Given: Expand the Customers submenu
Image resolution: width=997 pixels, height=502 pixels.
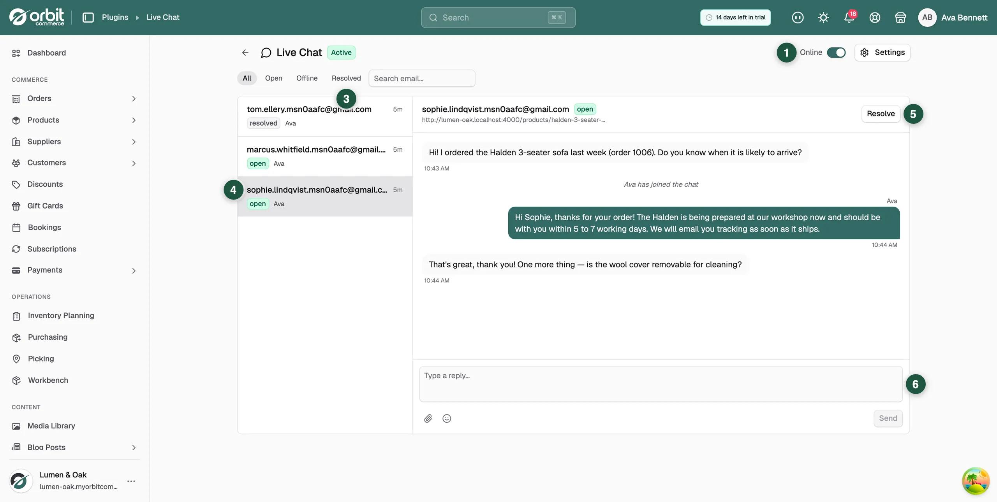Looking at the screenshot, I should click(134, 163).
